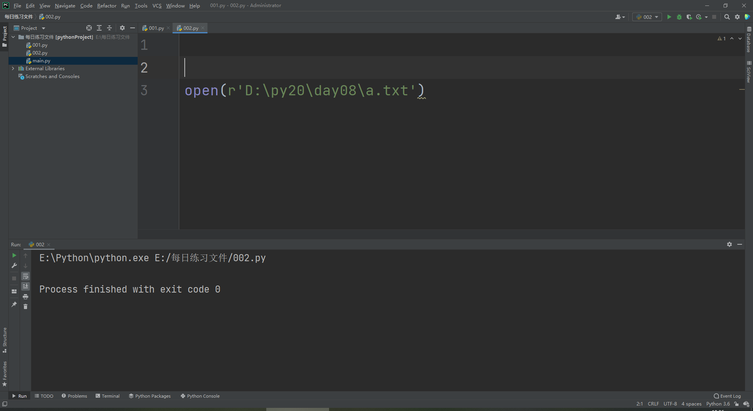Toggle tool window bars via bottom-left icon
The image size is (753, 411).
[5, 404]
